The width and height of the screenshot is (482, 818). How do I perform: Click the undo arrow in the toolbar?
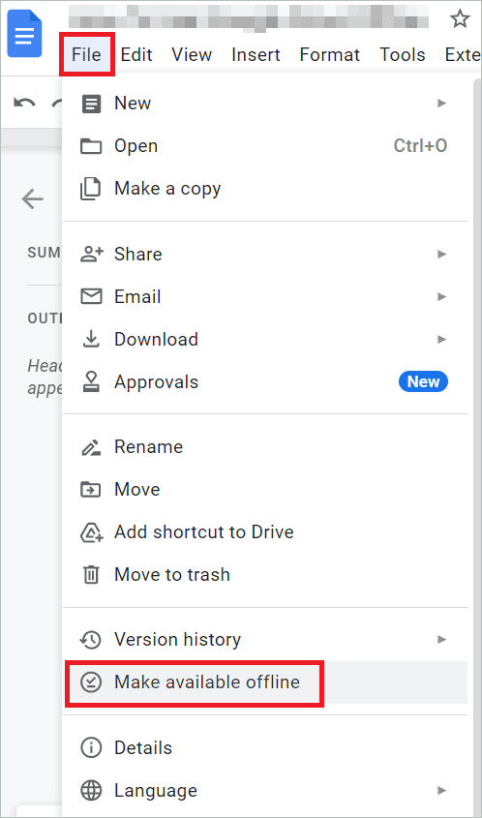24,103
